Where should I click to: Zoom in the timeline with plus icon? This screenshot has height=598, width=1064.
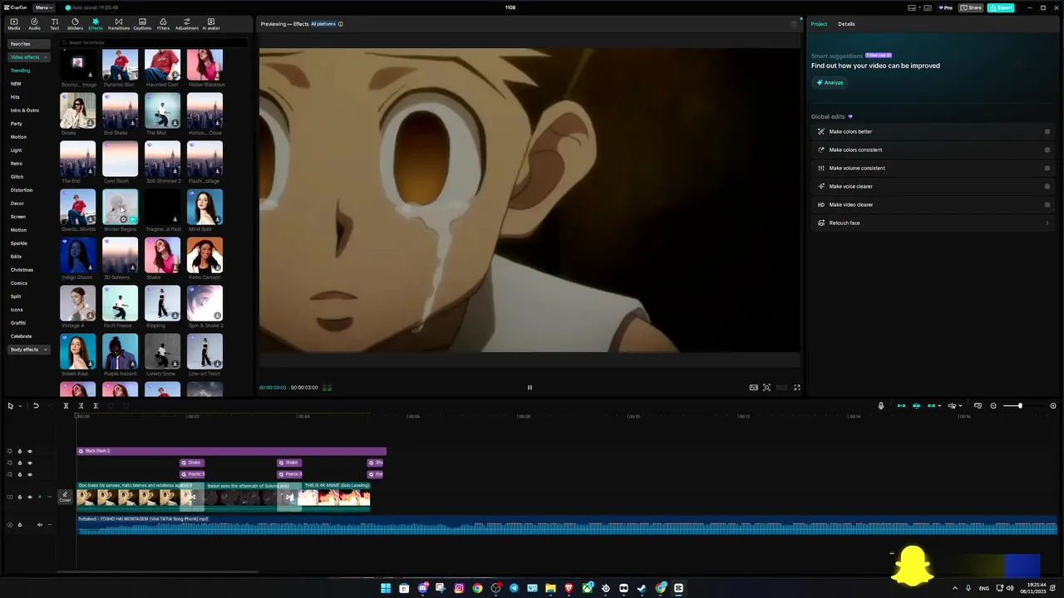coord(1053,406)
